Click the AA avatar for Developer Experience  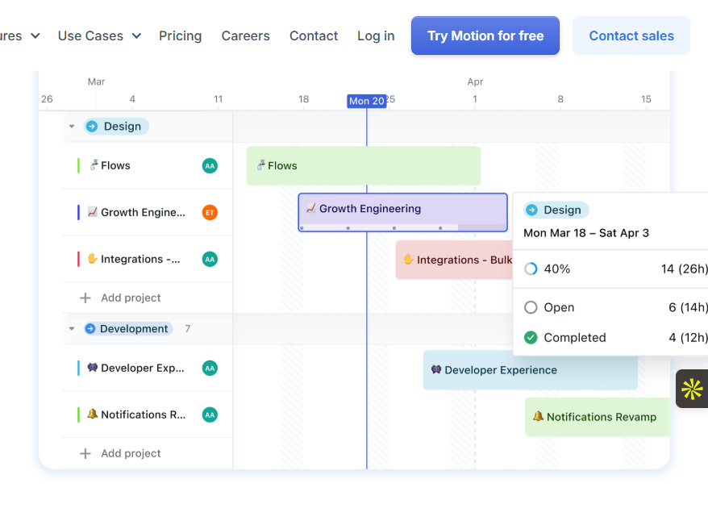click(x=210, y=368)
